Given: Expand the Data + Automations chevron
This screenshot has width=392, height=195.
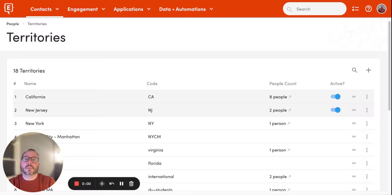Looking at the screenshot, I should [x=211, y=9].
